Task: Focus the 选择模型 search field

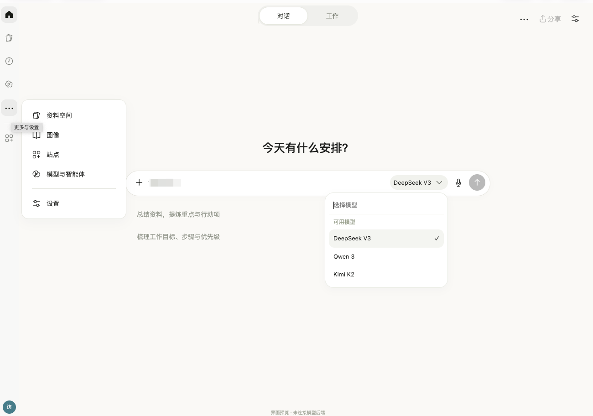Action: (x=386, y=205)
